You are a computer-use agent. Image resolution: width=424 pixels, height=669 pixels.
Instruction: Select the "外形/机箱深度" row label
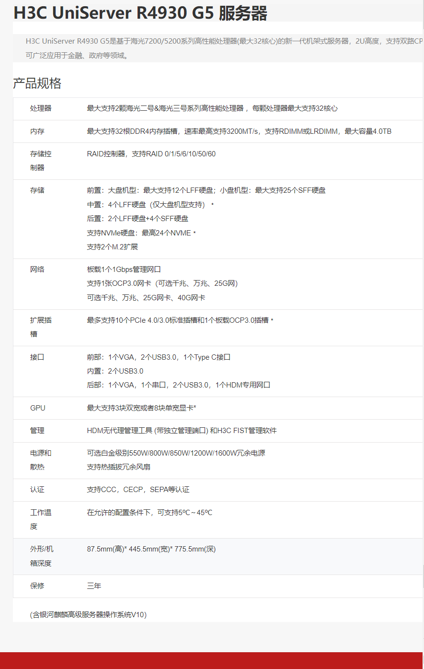[x=42, y=556]
